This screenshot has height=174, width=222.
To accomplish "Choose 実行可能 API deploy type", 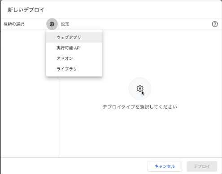I will 74,48.
